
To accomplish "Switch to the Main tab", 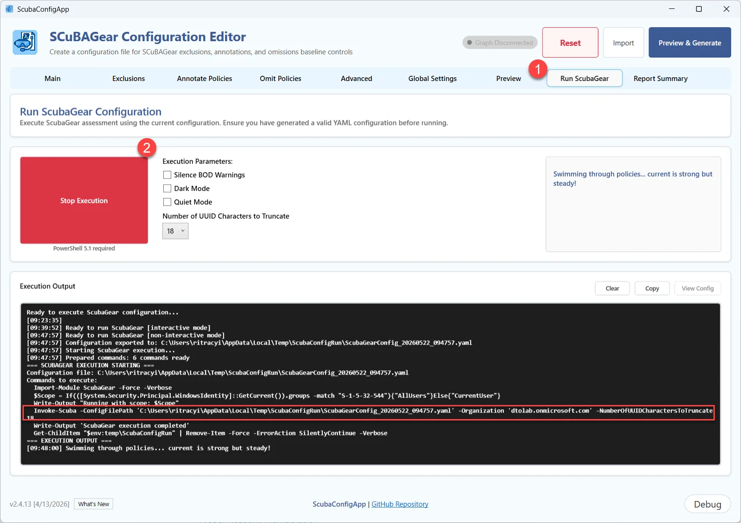I will pos(52,78).
